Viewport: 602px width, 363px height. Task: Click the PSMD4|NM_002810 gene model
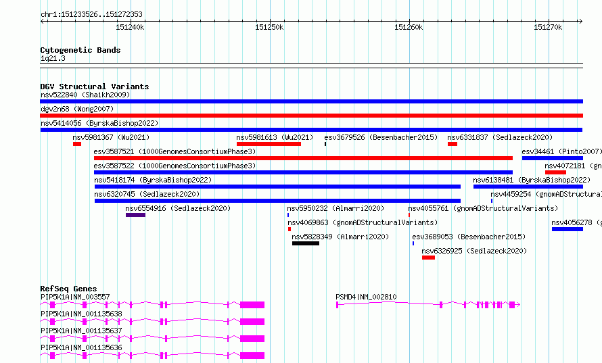point(428,305)
